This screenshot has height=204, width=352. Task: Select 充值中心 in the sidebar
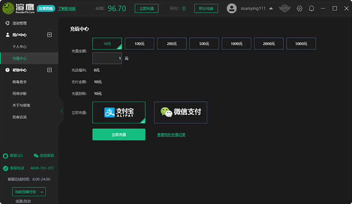(x=29, y=58)
